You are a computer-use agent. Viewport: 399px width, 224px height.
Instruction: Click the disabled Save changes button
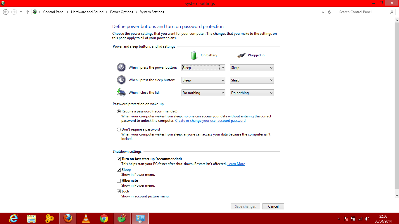click(245, 206)
